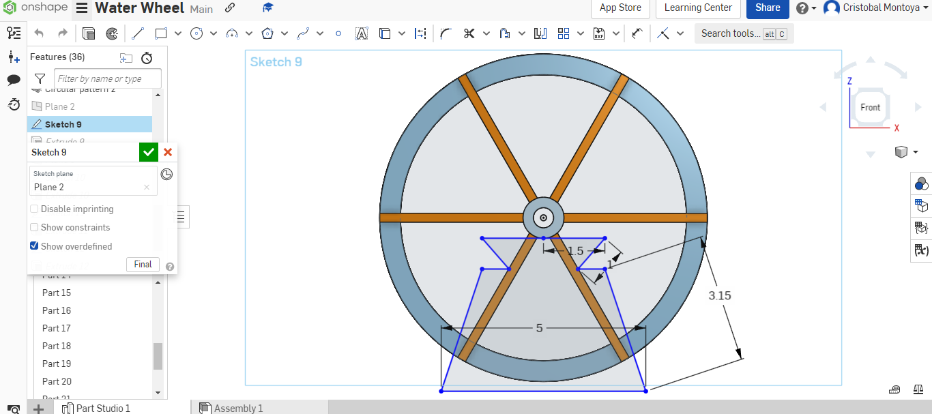Screen dimensions: 932x414
Task: Select the Trim tool
Action: 469,33
